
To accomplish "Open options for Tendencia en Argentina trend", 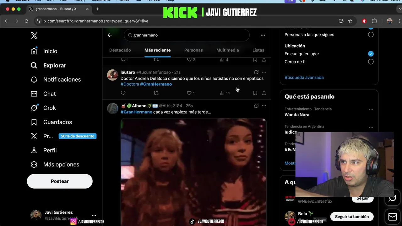I will click(371, 127).
